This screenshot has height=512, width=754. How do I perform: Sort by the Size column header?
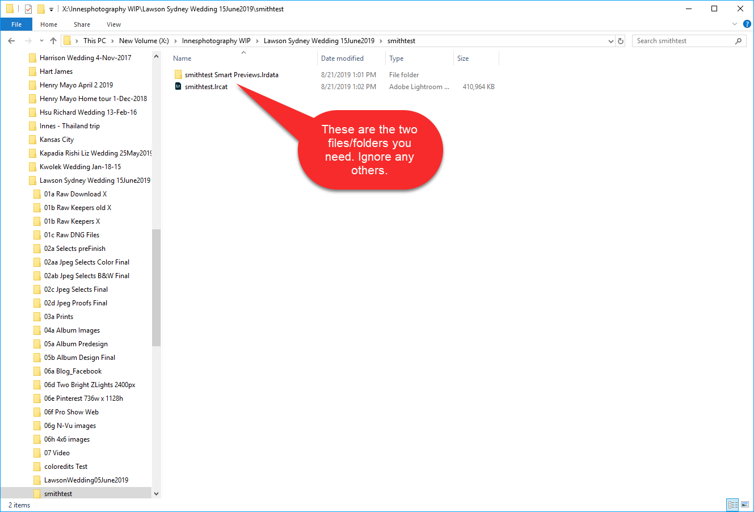click(463, 58)
